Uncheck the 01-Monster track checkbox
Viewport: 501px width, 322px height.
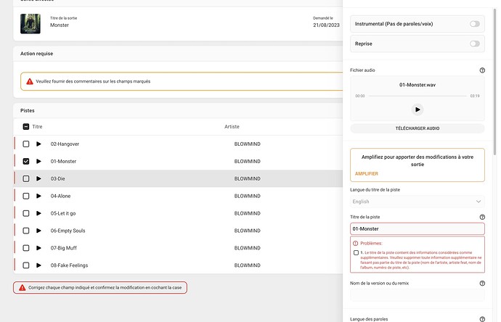point(26,161)
